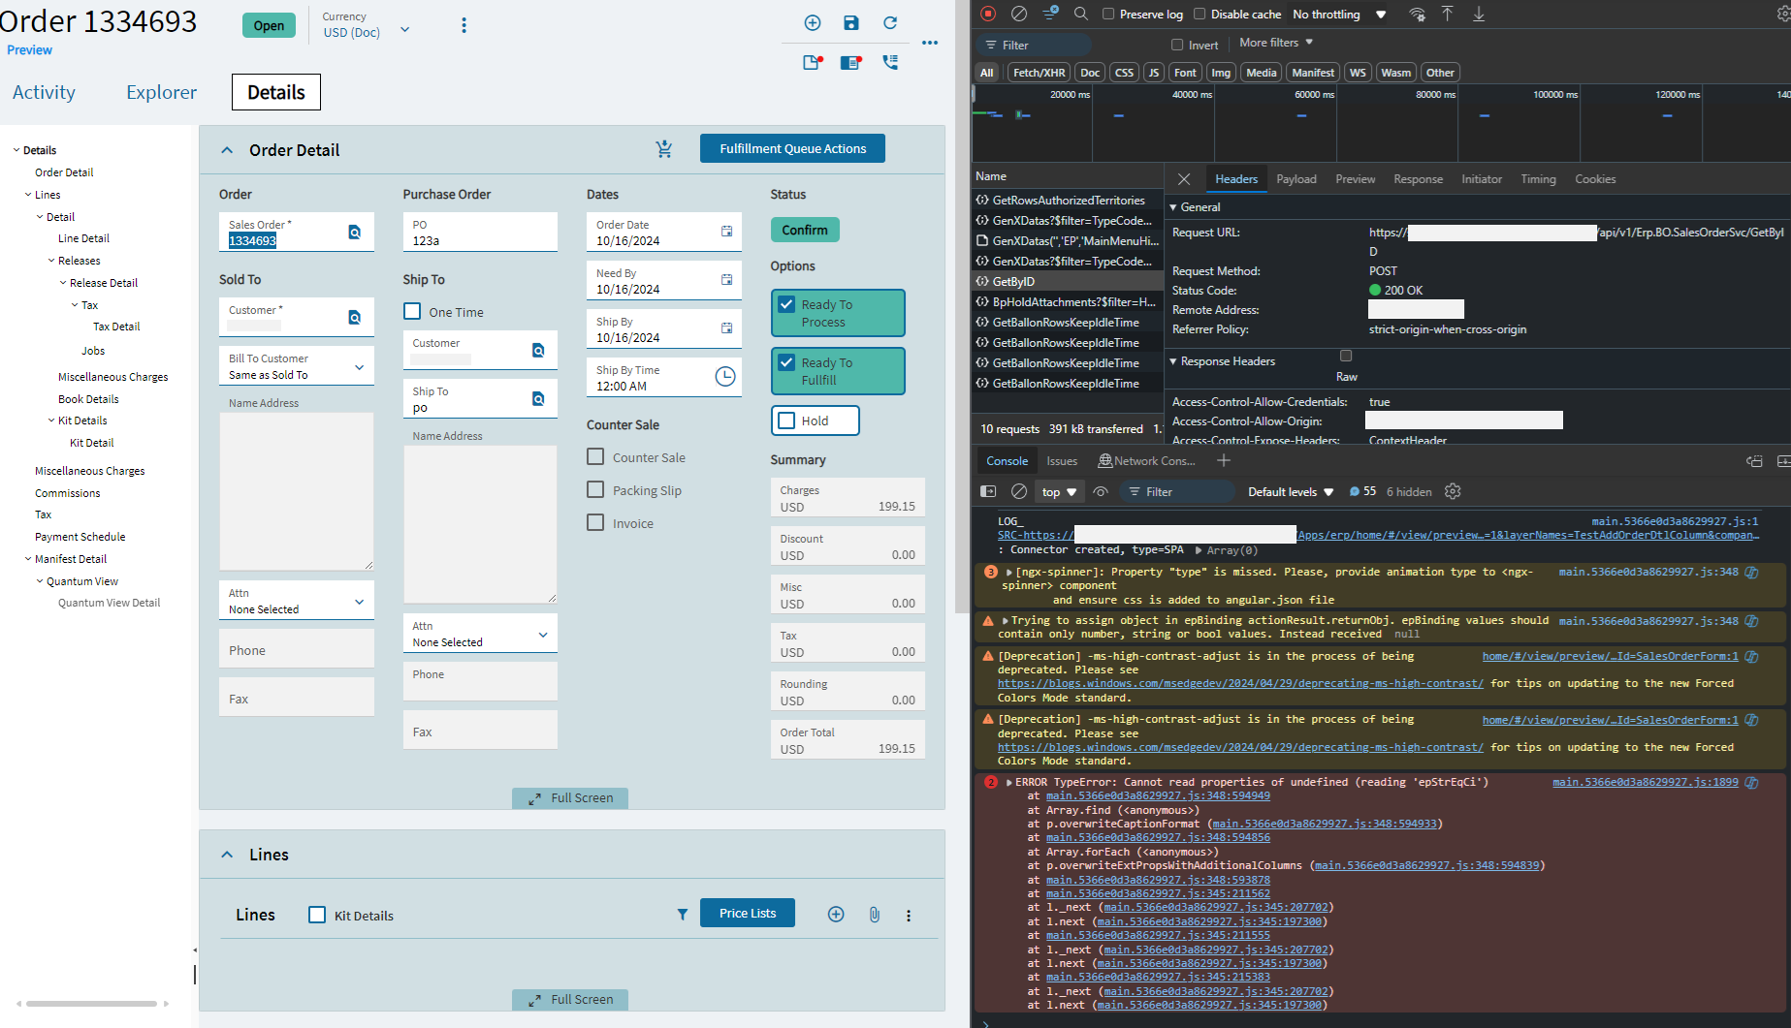Click the Fulfillment Queue Actions button
This screenshot has width=1791, height=1028.
[x=792, y=148]
